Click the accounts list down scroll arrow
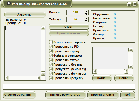Screen dimensions: 139x101 pos(43,74)
